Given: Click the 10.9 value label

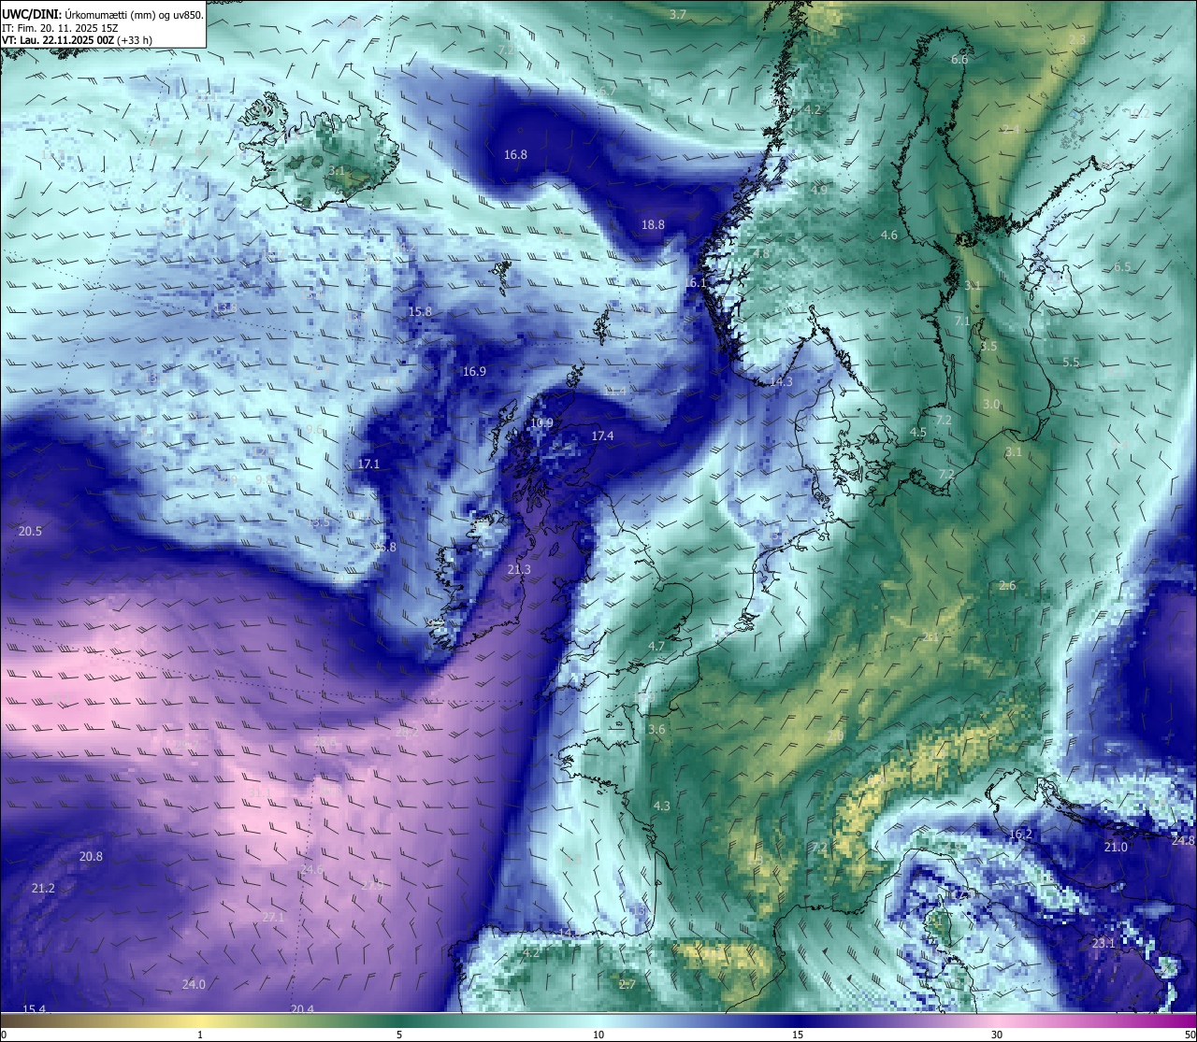Looking at the screenshot, I should pyautogui.click(x=541, y=422).
